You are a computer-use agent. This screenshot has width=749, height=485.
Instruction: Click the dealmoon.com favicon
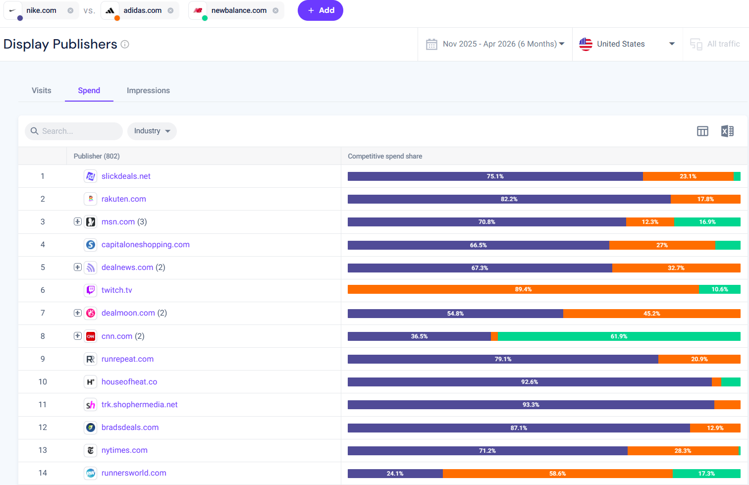pos(91,313)
